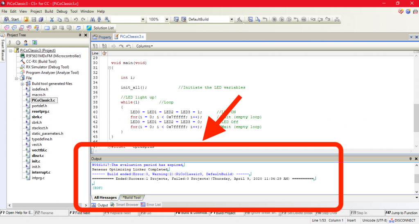
Task: Close the Project Tree panel
Action: click(x=86, y=35)
